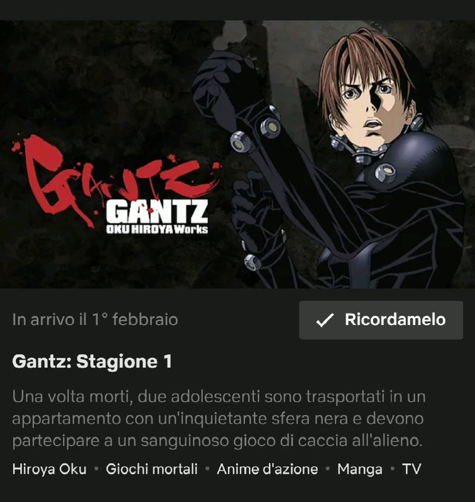Select the TV tag

pyautogui.click(x=411, y=469)
